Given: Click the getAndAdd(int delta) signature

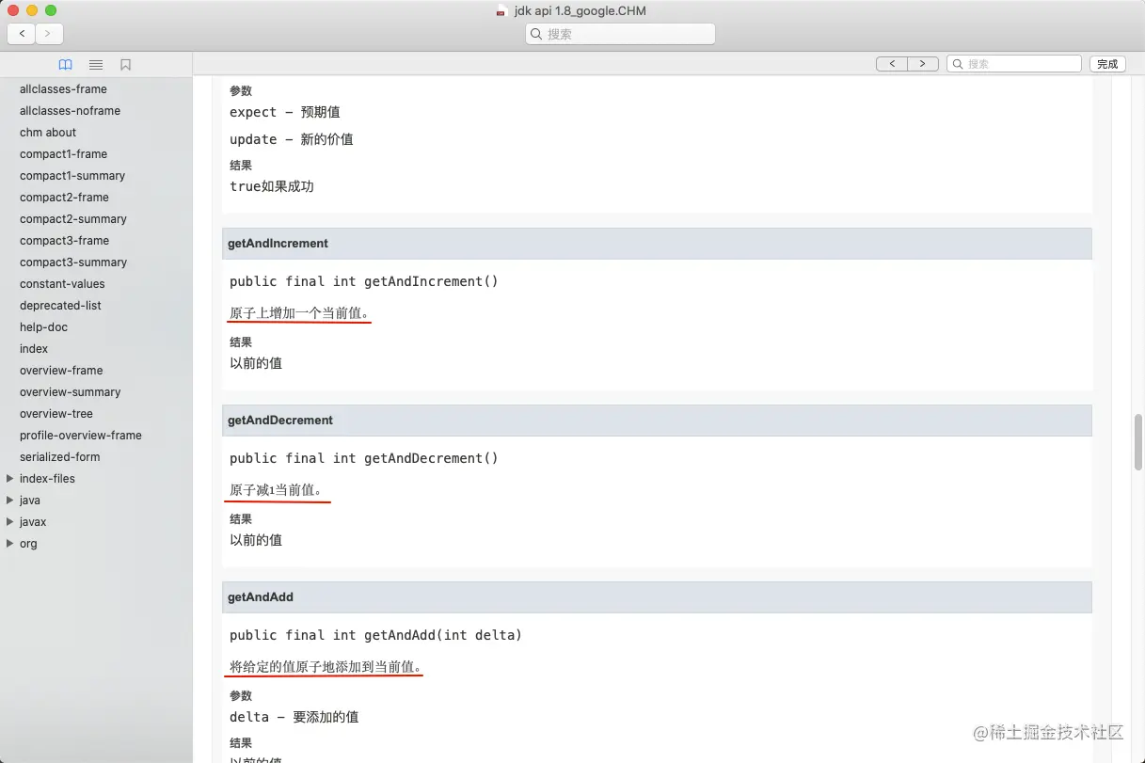Looking at the screenshot, I should pyautogui.click(x=375, y=635).
